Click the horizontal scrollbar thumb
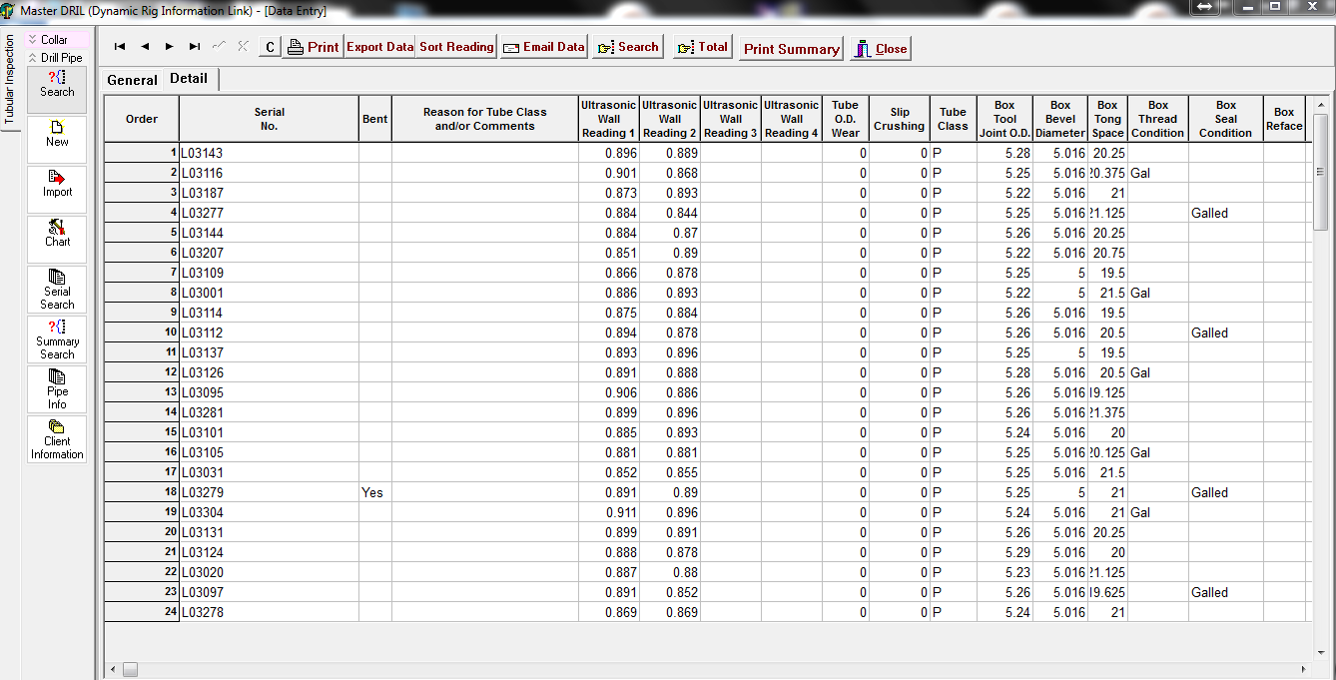This screenshot has width=1336, height=680. coord(131,669)
